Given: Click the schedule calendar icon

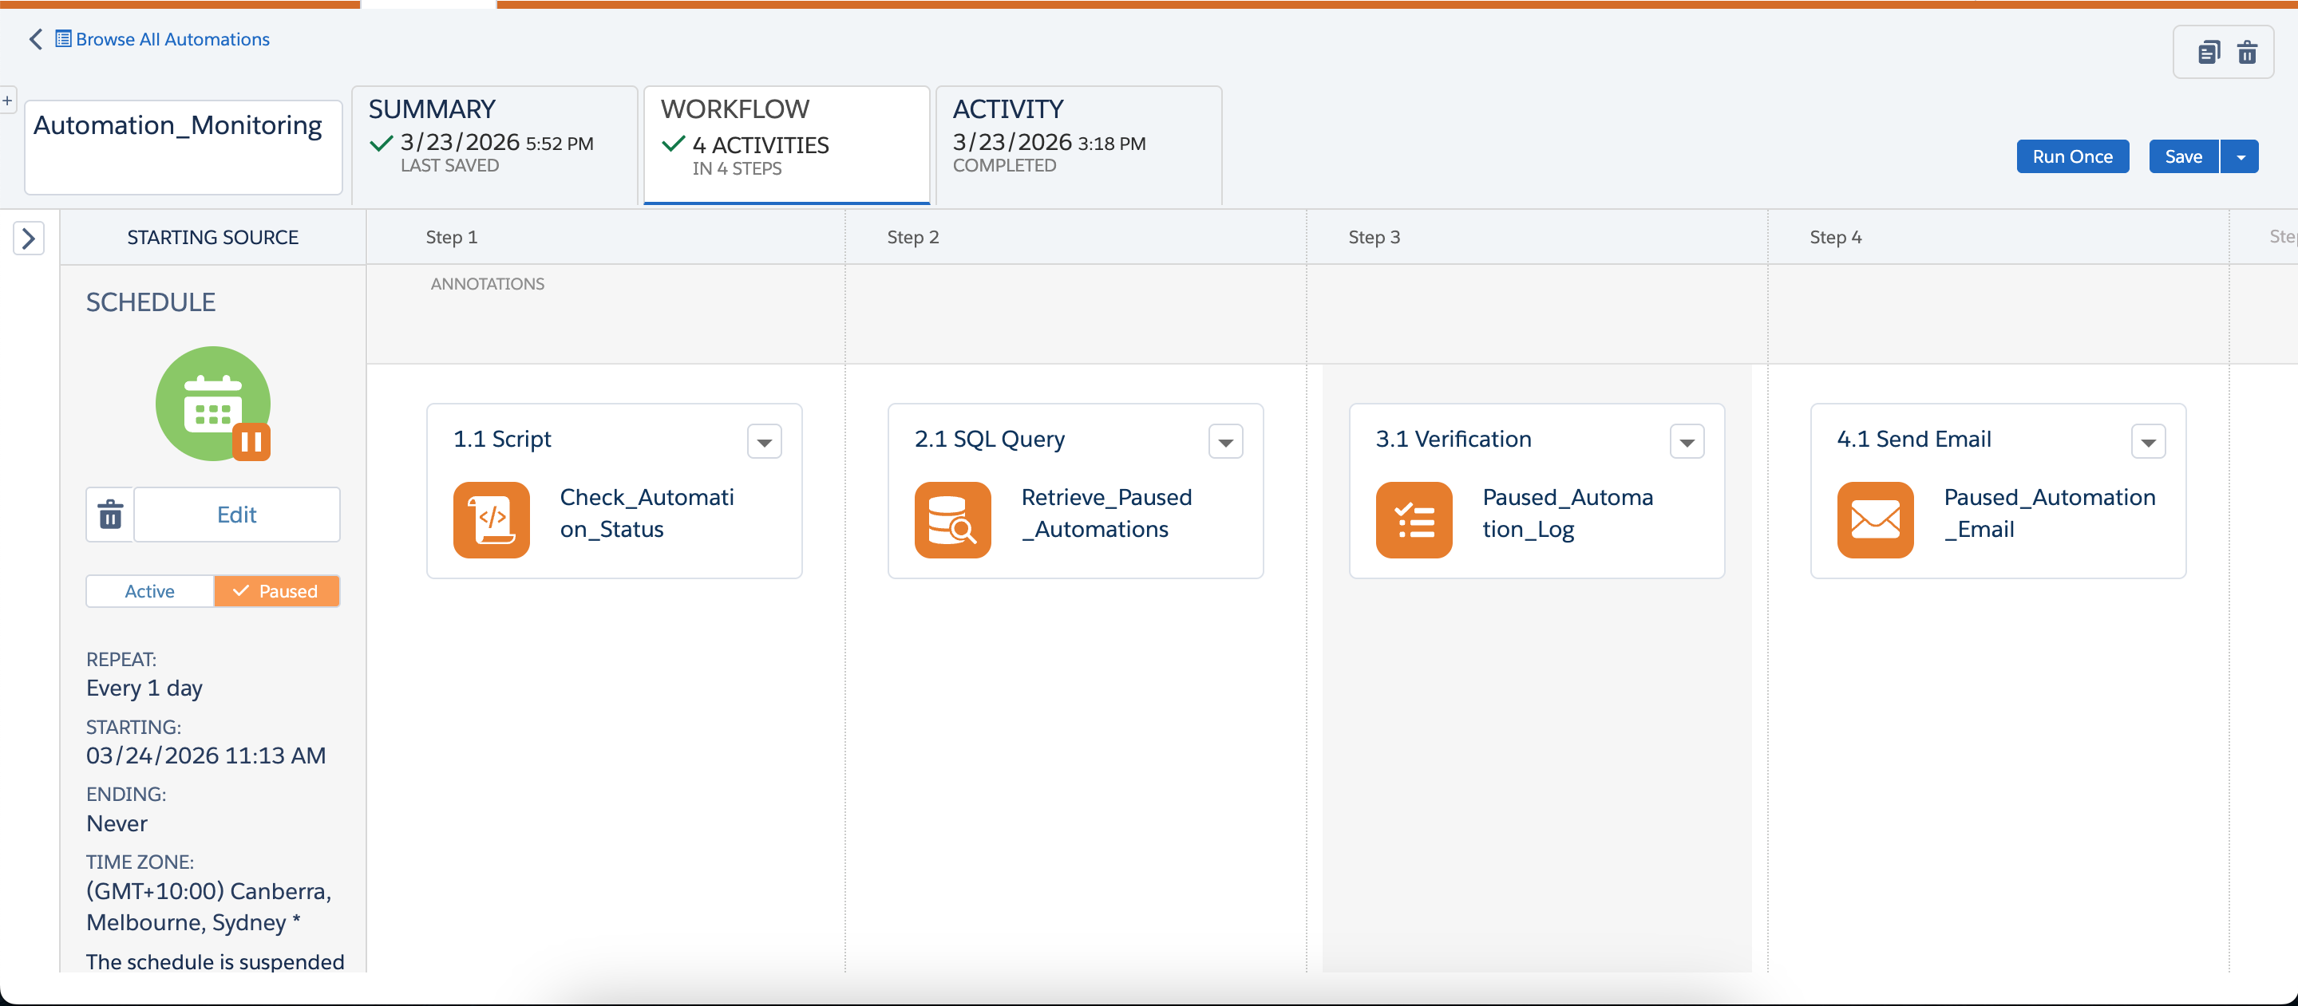Looking at the screenshot, I should [212, 403].
